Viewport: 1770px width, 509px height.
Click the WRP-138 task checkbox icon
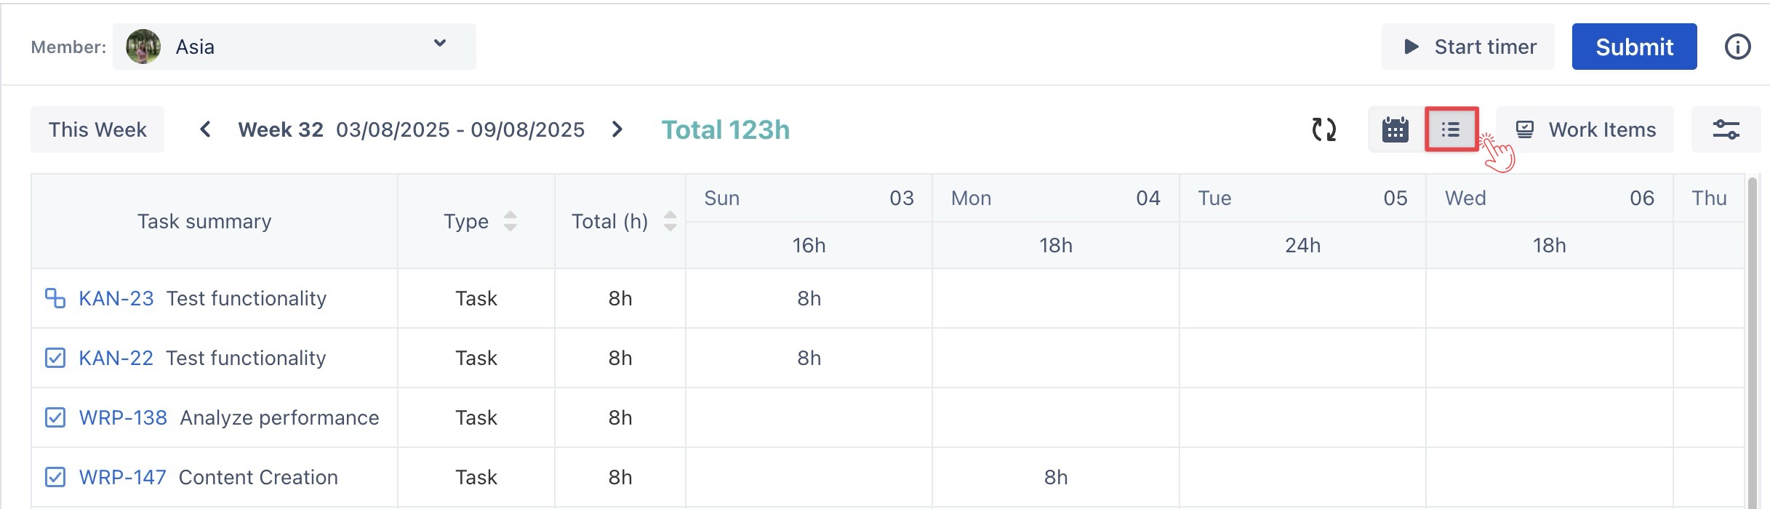(x=55, y=417)
